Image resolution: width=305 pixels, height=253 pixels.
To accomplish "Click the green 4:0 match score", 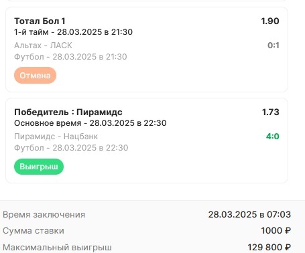I will click(x=273, y=137).
